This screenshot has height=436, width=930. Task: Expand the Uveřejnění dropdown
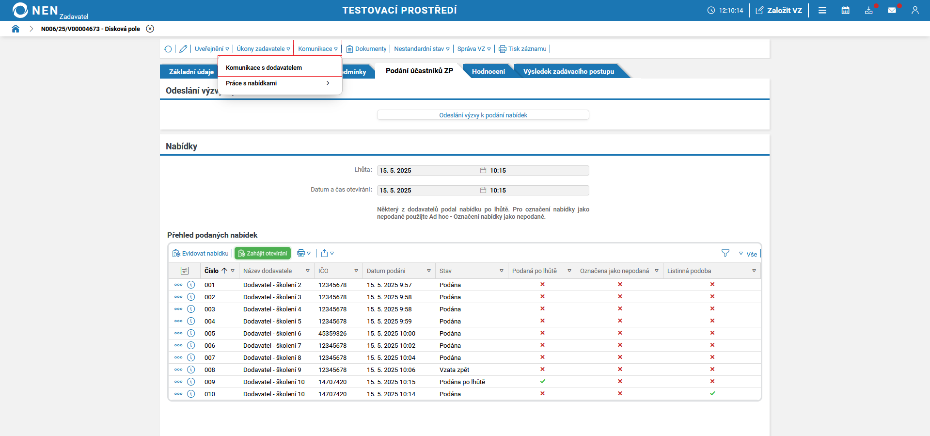pos(212,49)
